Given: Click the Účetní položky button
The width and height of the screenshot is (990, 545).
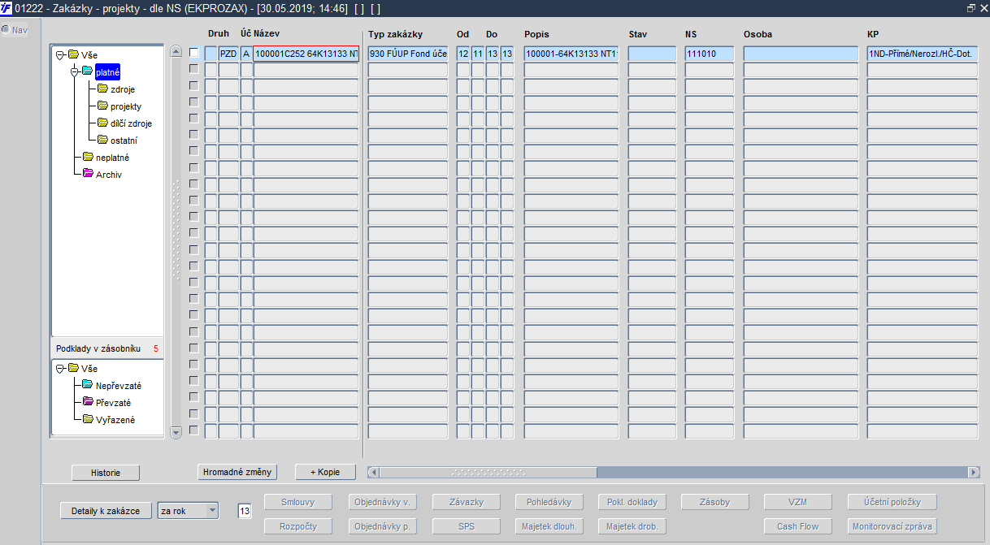Looking at the screenshot, I should click(x=892, y=502).
